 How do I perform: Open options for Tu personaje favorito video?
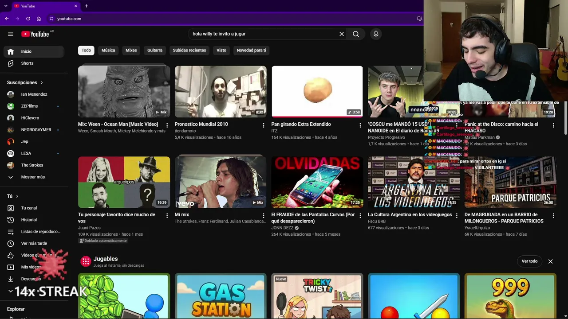[x=167, y=216]
